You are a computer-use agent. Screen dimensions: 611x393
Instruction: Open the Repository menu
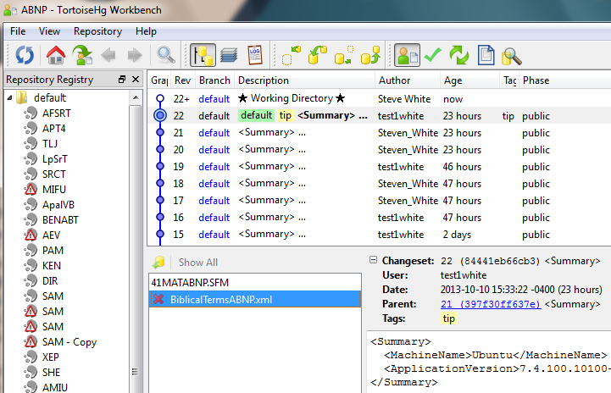pos(97,31)
